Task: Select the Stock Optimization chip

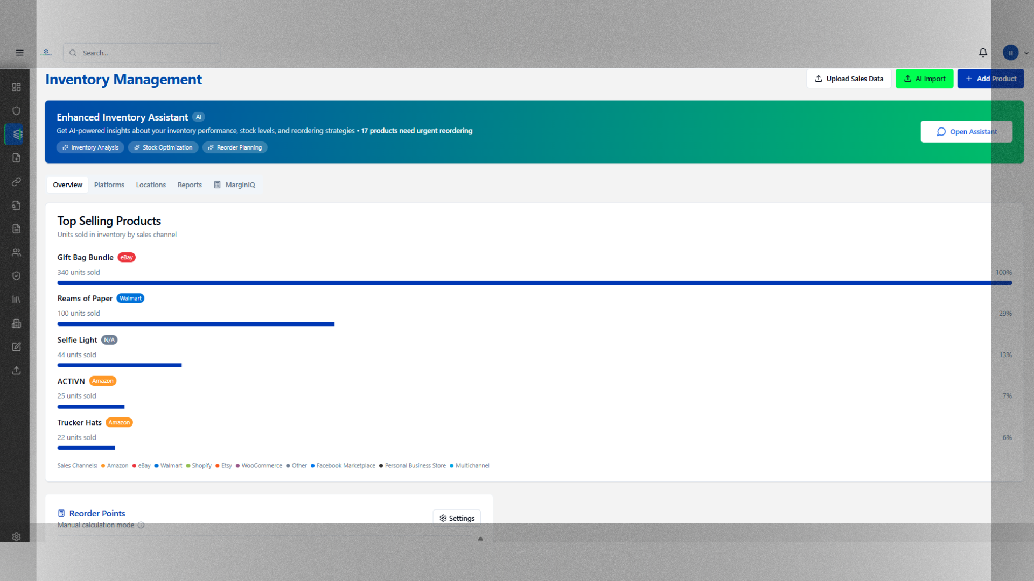Action: pyautogui.click(x=163, y=147)
